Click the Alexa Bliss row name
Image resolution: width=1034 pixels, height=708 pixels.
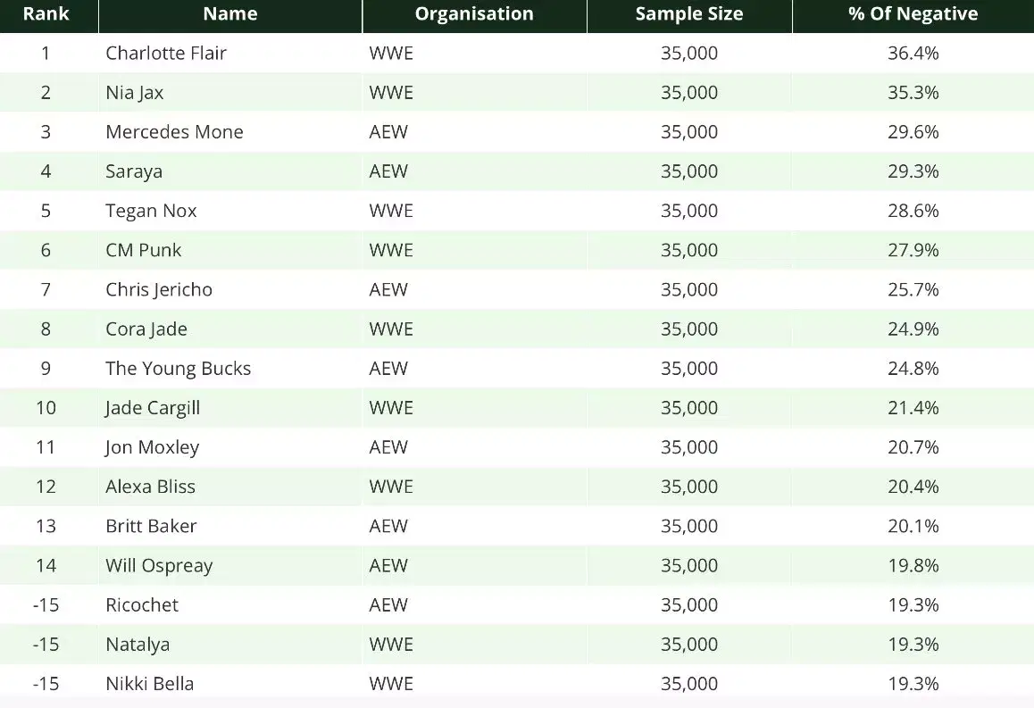[x=150, y=487]
